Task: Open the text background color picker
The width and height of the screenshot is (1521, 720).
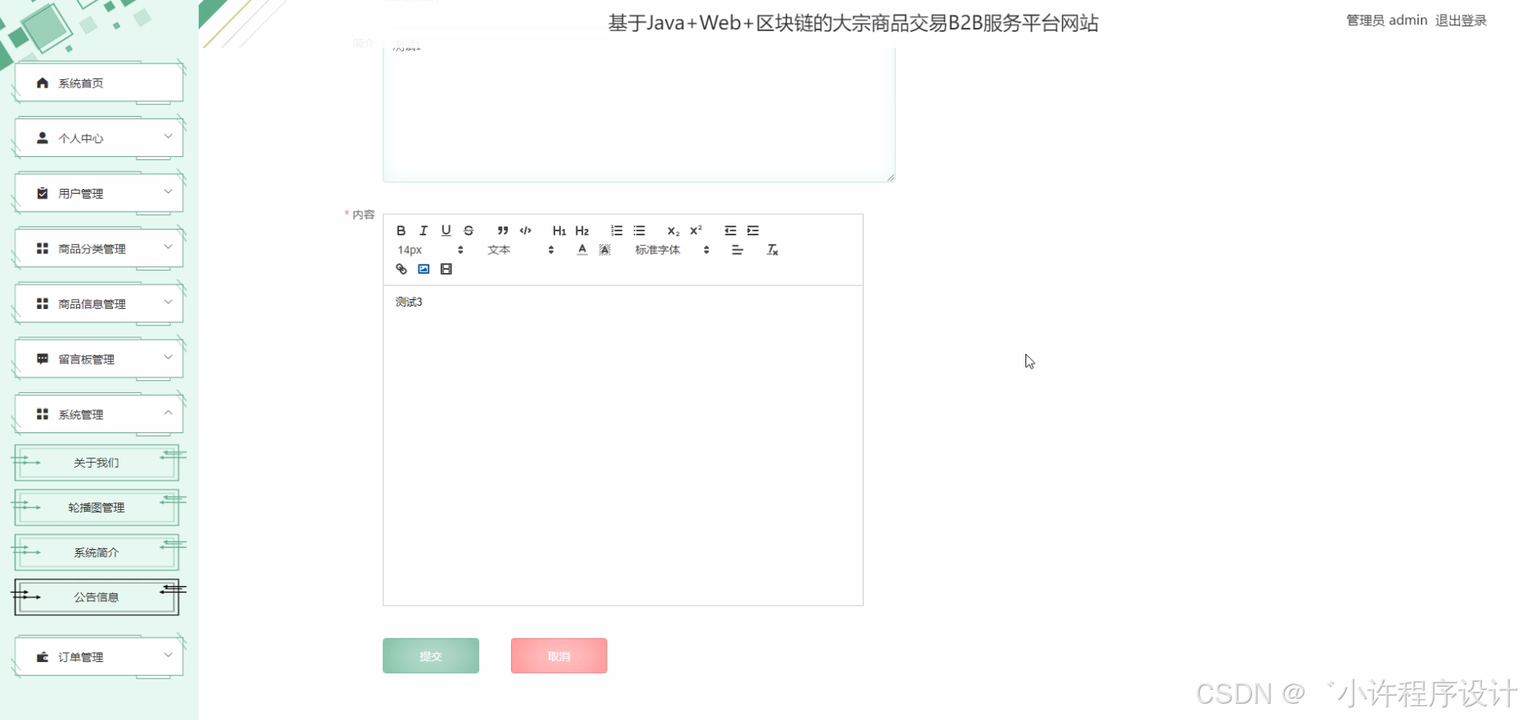Action: pyautogui.click(x=605, y=250)
